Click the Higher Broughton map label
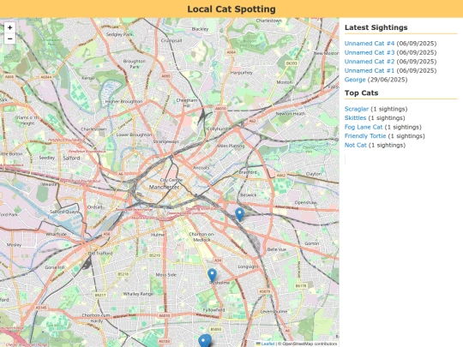Viewport: 463px width, 347px height. (123, 101)
